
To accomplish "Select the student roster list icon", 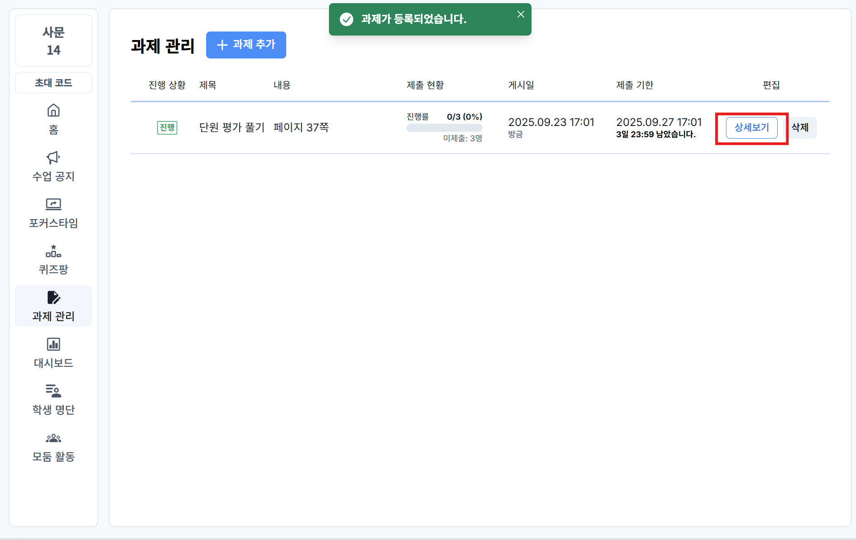I will tap(54, 391).
